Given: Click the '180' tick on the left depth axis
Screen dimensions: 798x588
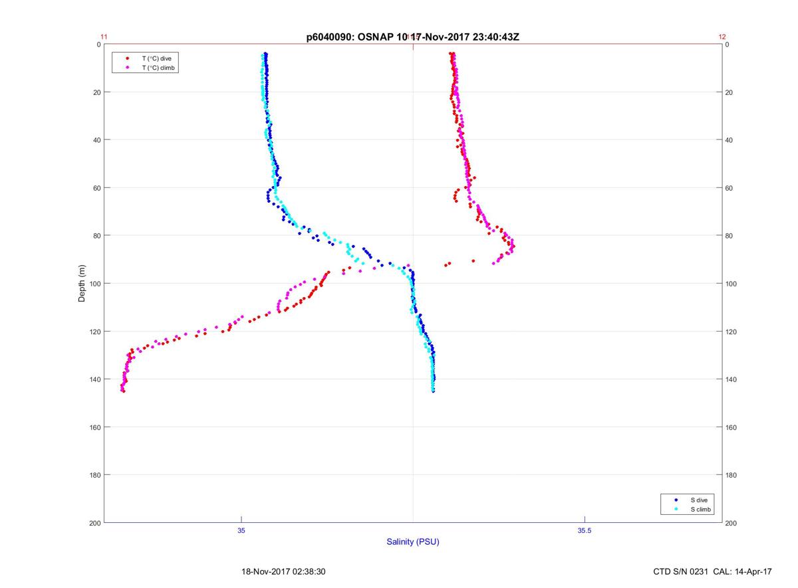Looking at the screenshot, I should coord(95,475).
